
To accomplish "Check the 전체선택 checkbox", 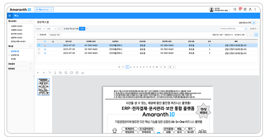I will coord(38,35).
